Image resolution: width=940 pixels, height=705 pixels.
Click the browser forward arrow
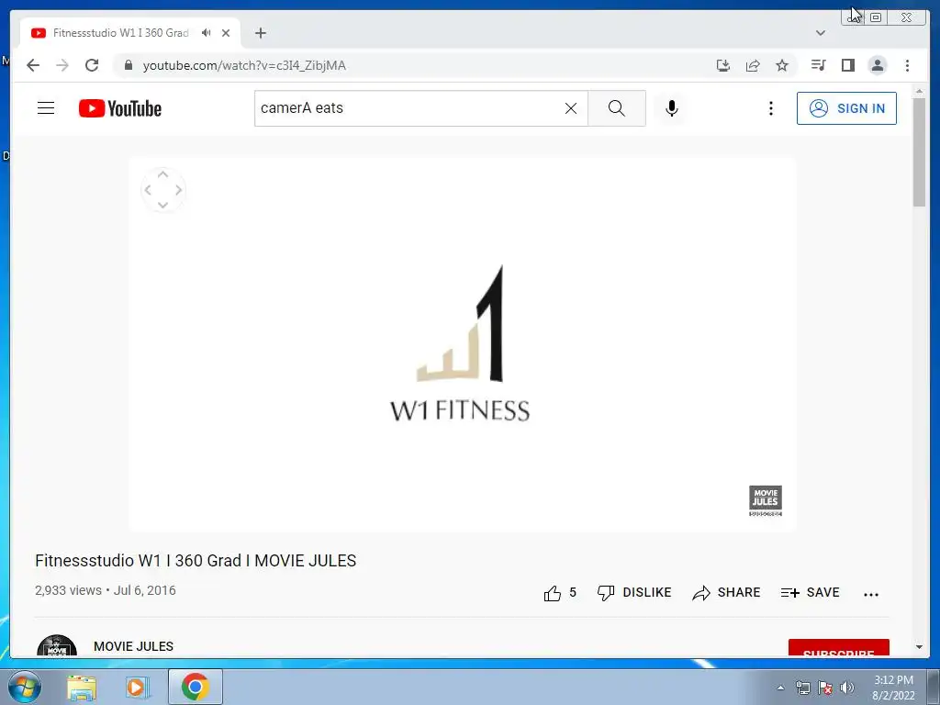click(x=62, y=65)
